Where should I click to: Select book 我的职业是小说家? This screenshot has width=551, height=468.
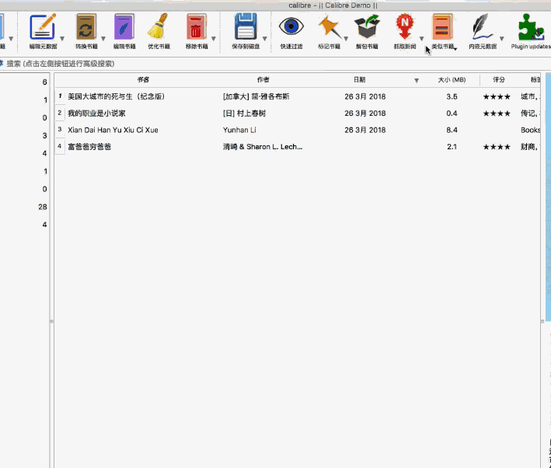[96, 114]
